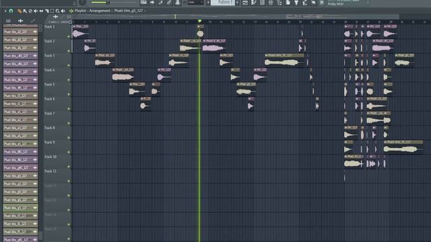Open the Piano roll view button
Image resolution: width=431 pixels, height=242 pixels.
253,3
